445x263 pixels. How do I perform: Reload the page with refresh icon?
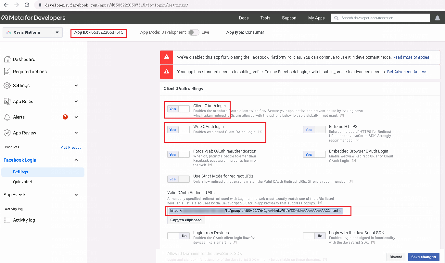(x=27, y=5)
